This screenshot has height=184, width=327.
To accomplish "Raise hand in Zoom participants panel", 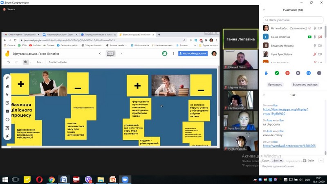I will click(x=266, y=73).
